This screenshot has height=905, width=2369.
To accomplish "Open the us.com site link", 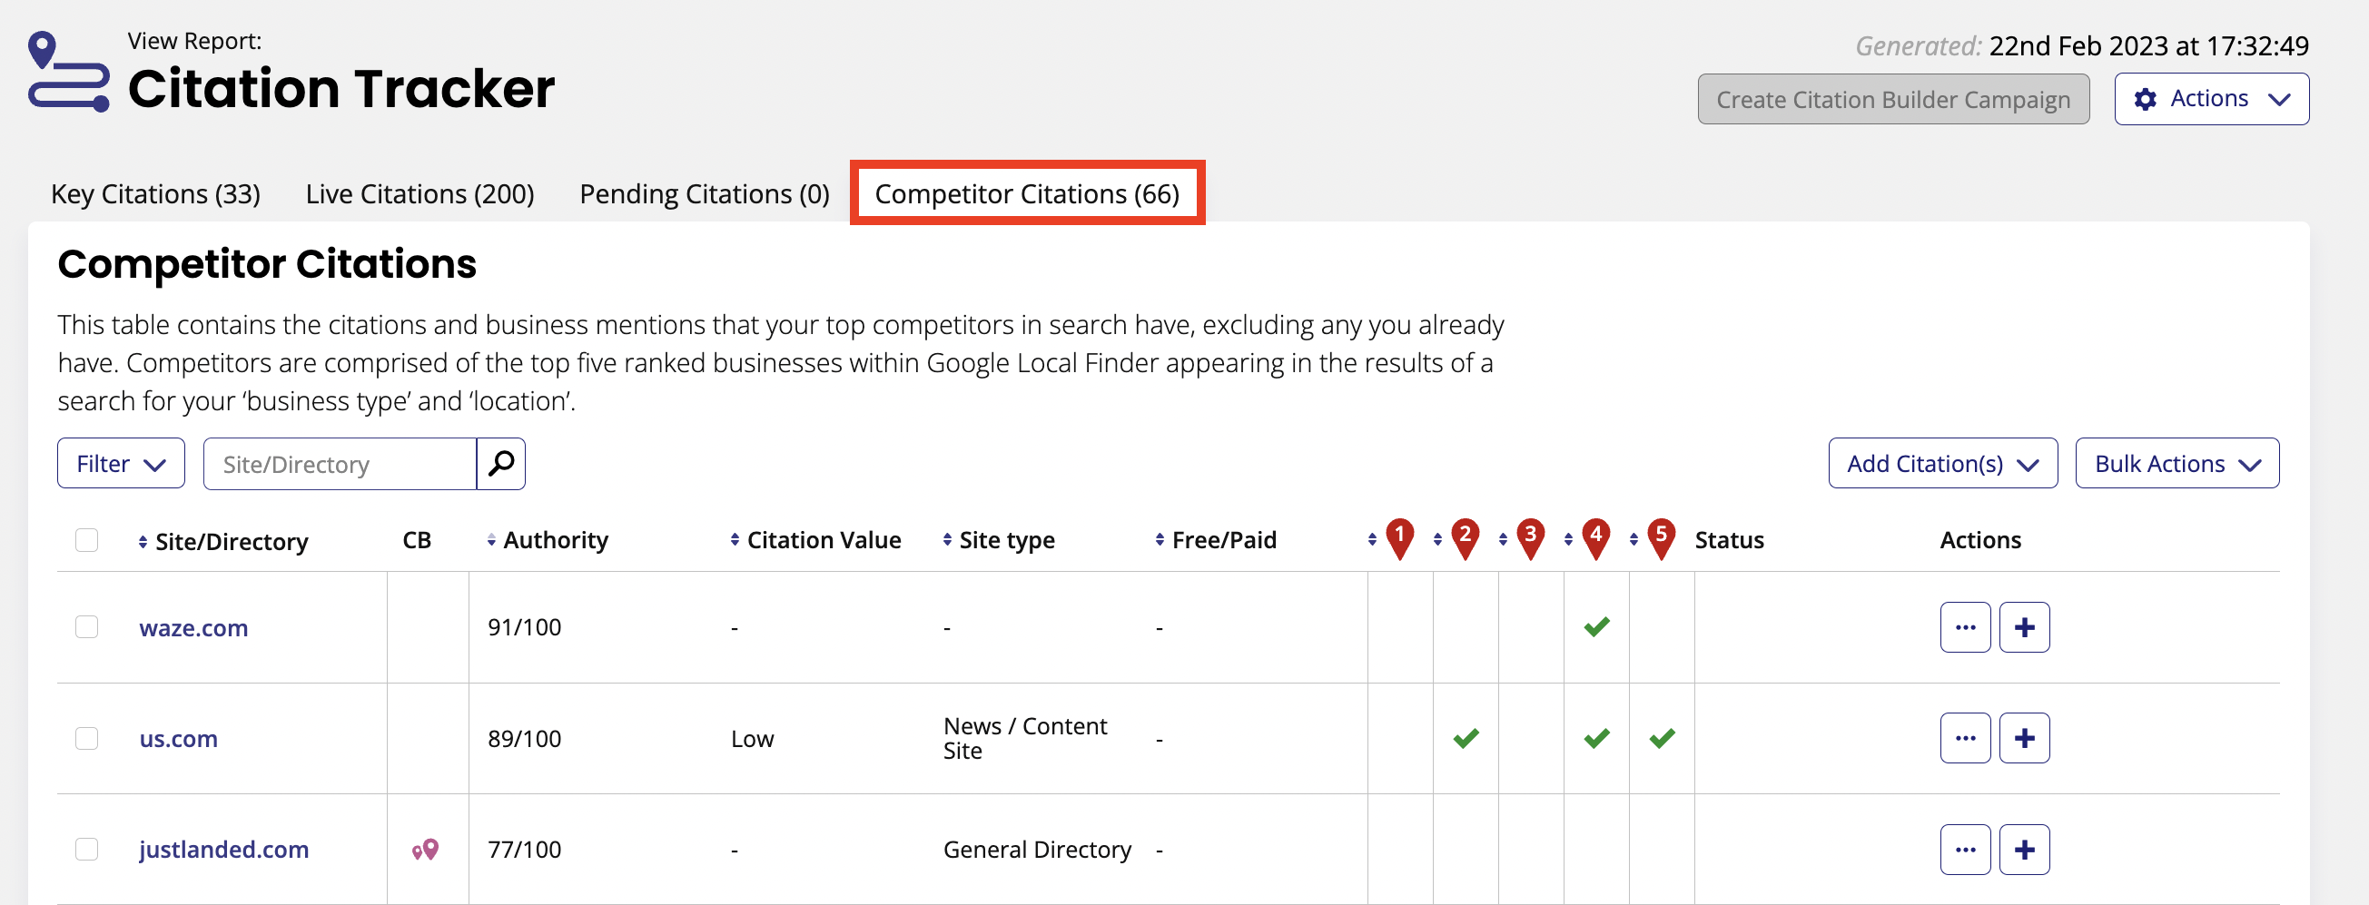I will 178,738.
